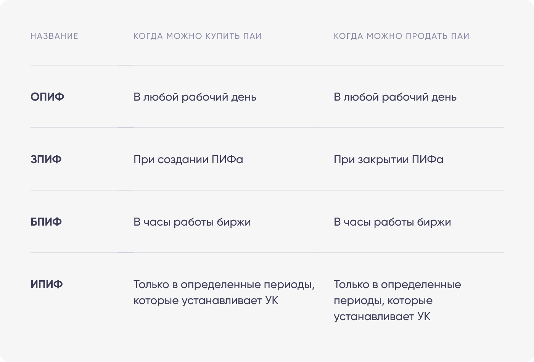Click the 'При закрытии ПИФа' cell
The width and height of the screenshot is (534, 362).
click(388, 160)
